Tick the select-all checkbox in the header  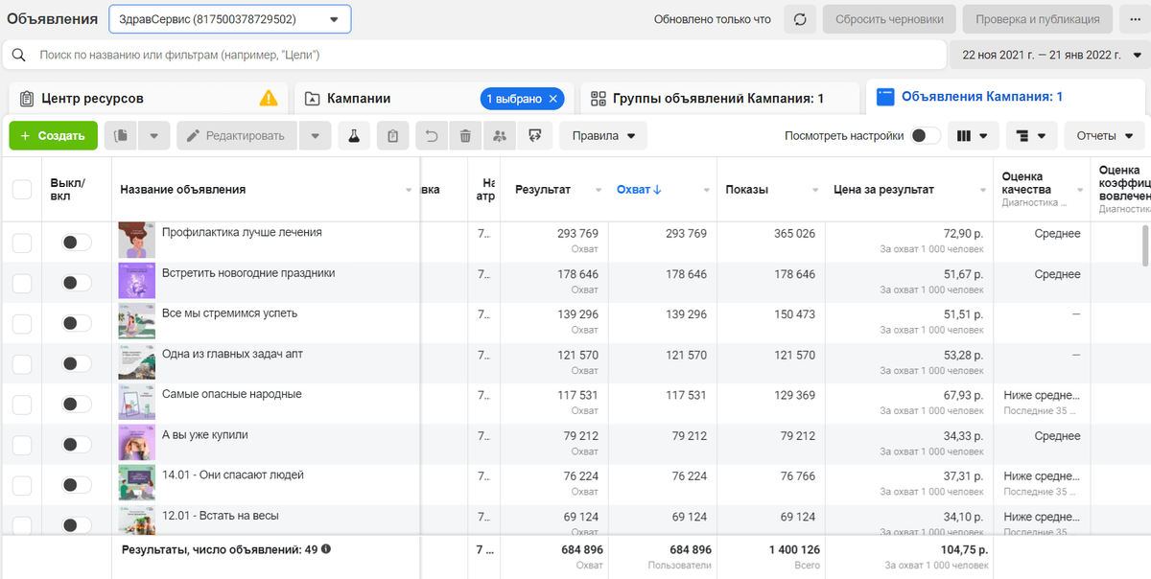click(22, 190)
